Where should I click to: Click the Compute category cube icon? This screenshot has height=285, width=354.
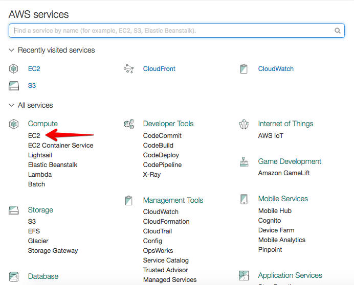(x=13, y=124)
